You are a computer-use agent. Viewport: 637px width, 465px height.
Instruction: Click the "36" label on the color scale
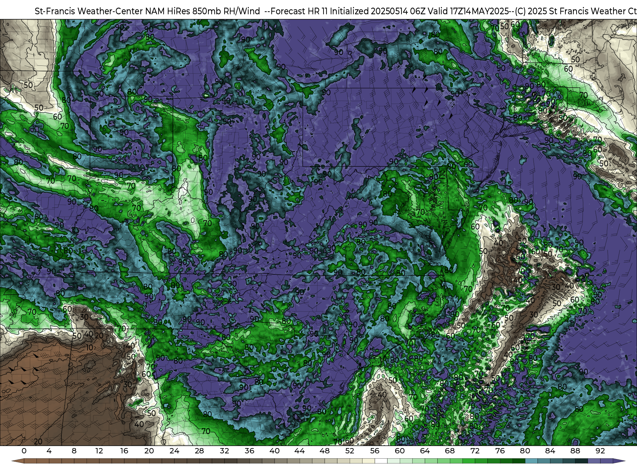click(249, 451)
